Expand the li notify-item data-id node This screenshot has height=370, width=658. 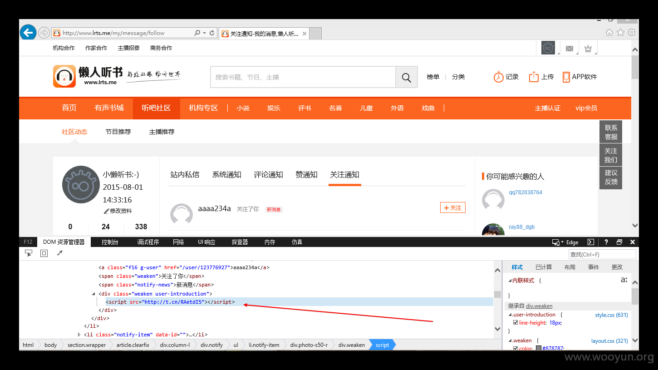pyautogui.click(x=79, y=335)
